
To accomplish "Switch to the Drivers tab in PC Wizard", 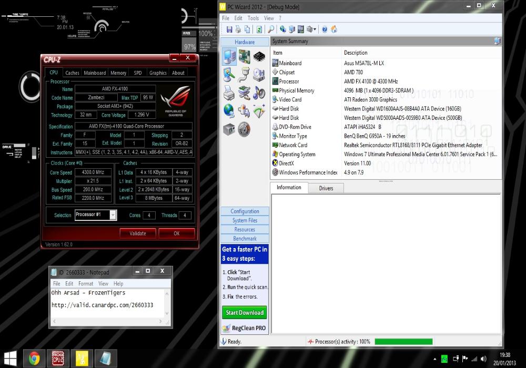I will point(326,188).
